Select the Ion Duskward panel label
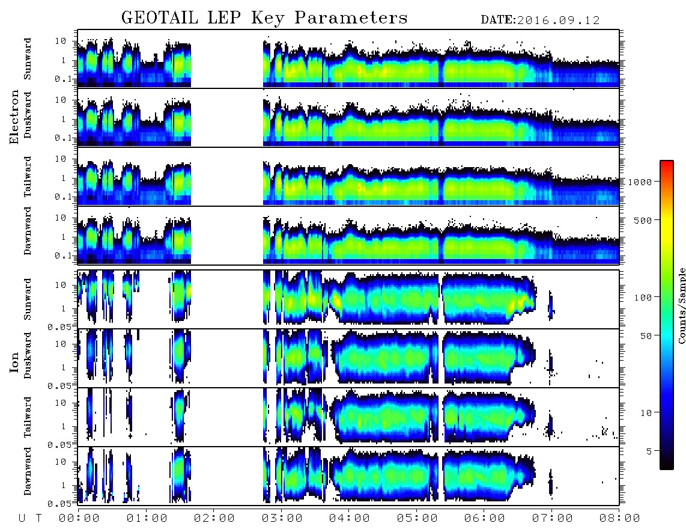Screen dimensions: 686x529 [x=28, y=356]
